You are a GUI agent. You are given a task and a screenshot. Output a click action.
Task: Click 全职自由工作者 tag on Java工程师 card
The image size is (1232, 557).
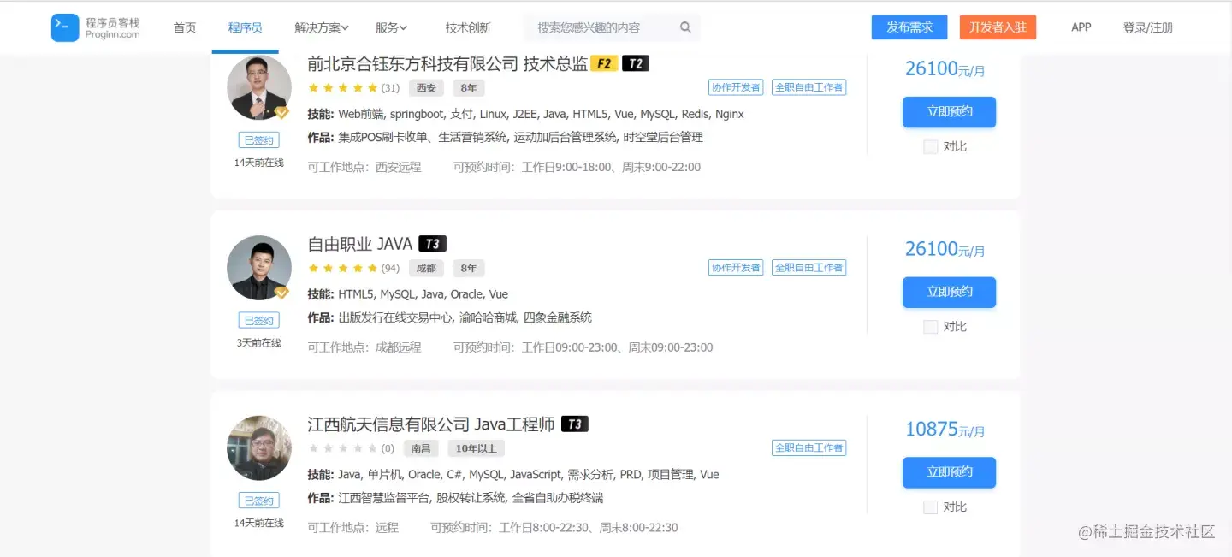coord(808,447)
